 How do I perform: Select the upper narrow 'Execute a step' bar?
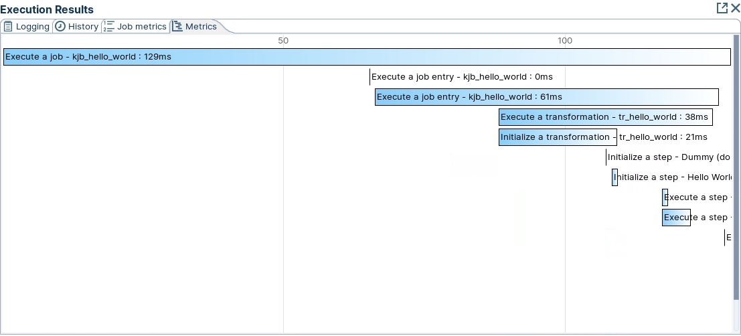665,197
